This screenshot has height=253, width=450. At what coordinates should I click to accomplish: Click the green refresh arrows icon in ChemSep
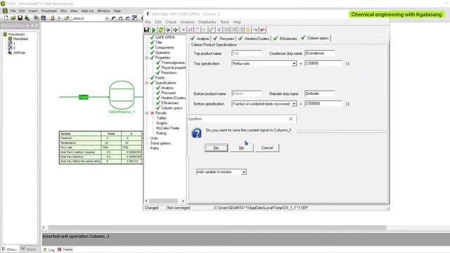point(161,30)
